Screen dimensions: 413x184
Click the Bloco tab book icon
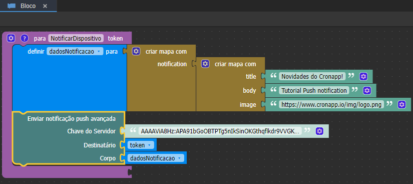(x=12, y=6)
